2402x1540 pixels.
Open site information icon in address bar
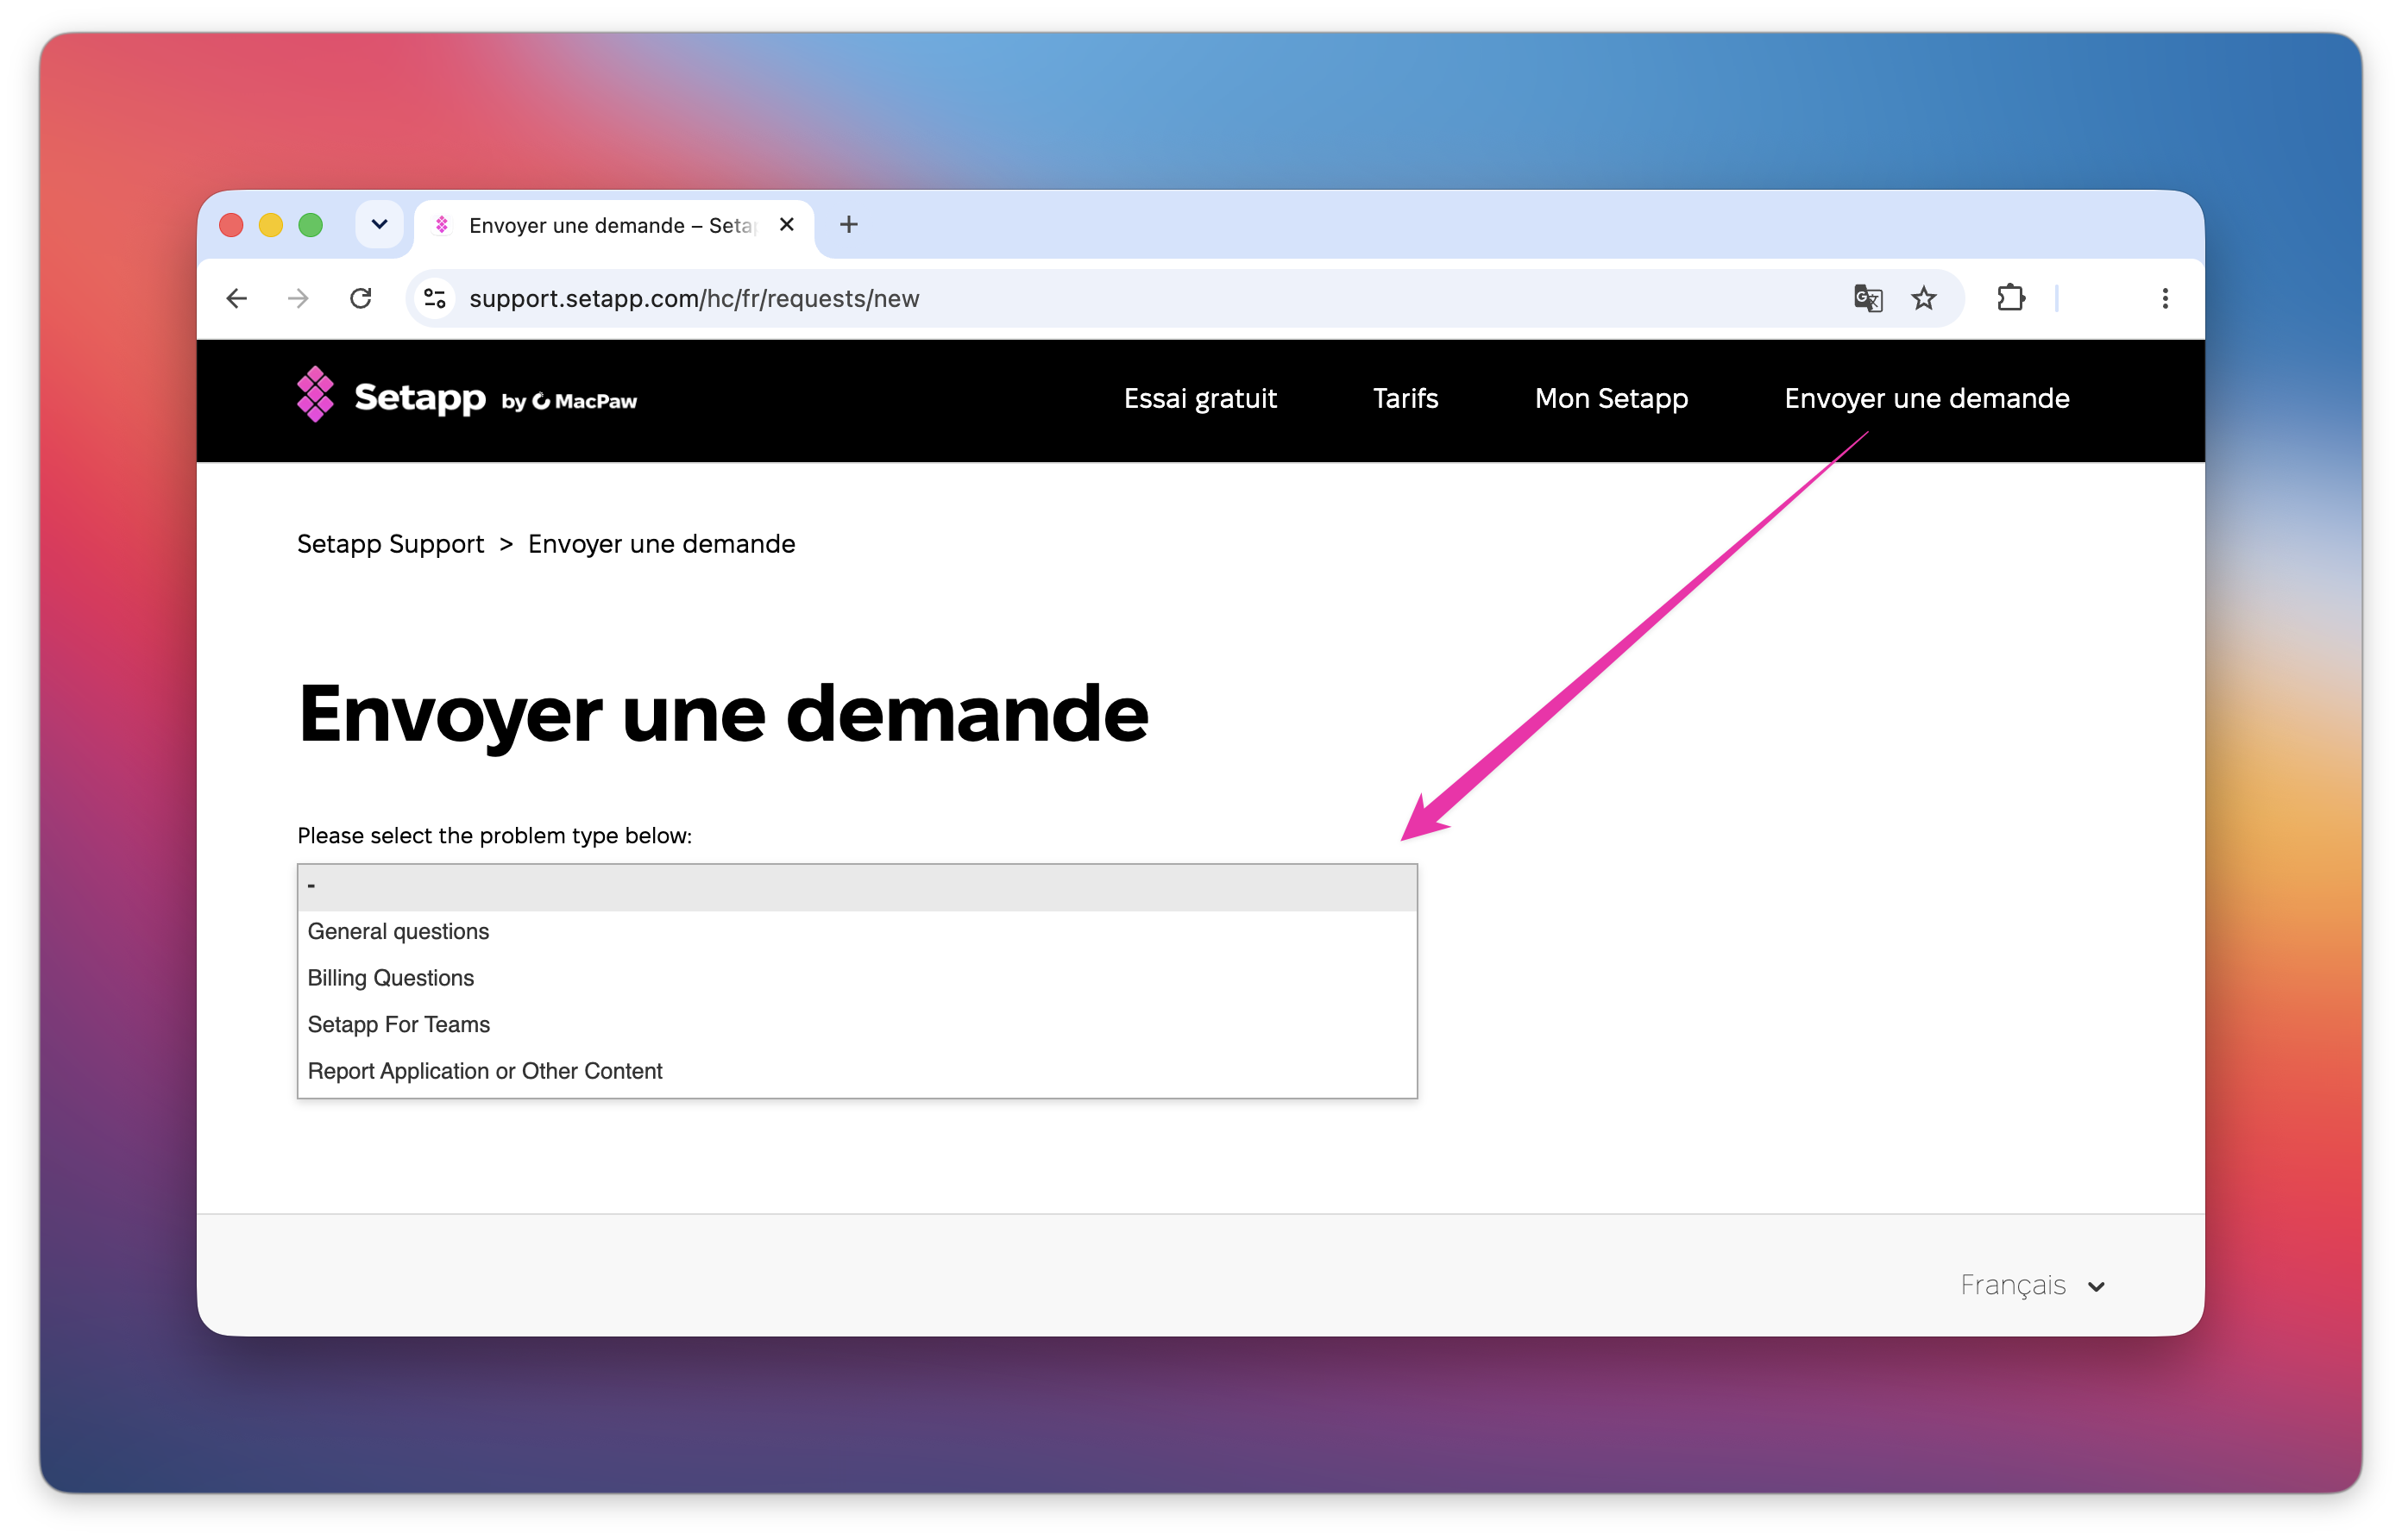(x=435, y=298)
